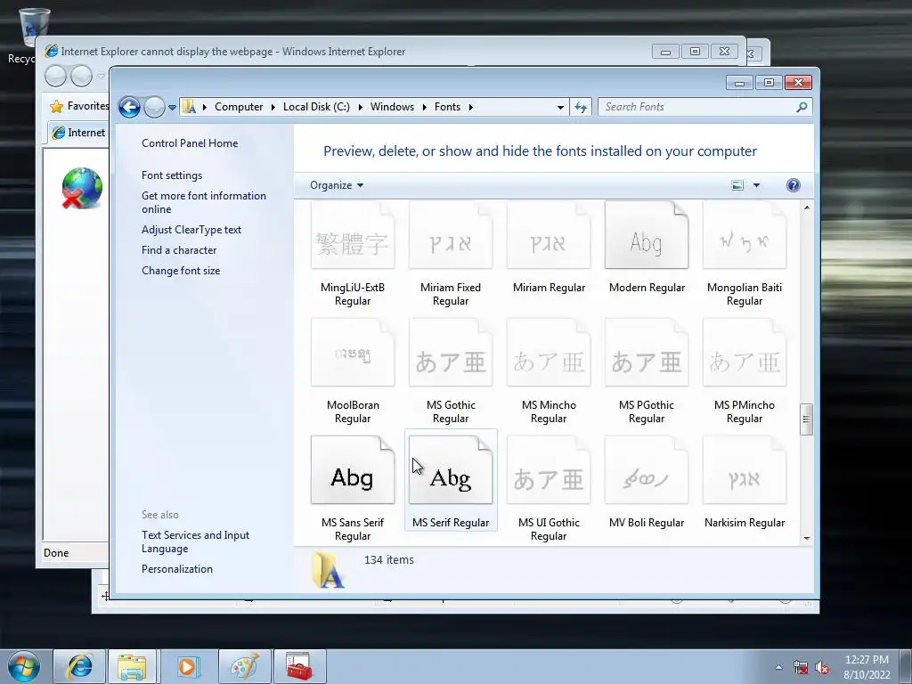Open Windows Explorer folder on taskbar
Screen dimensions: 912x684
132,666
